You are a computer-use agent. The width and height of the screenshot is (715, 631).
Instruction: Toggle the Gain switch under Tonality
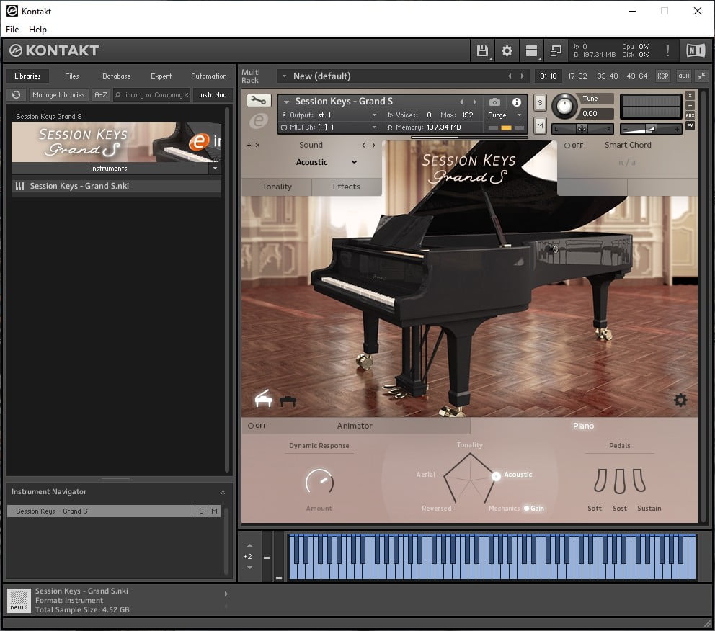click(533, 508)
